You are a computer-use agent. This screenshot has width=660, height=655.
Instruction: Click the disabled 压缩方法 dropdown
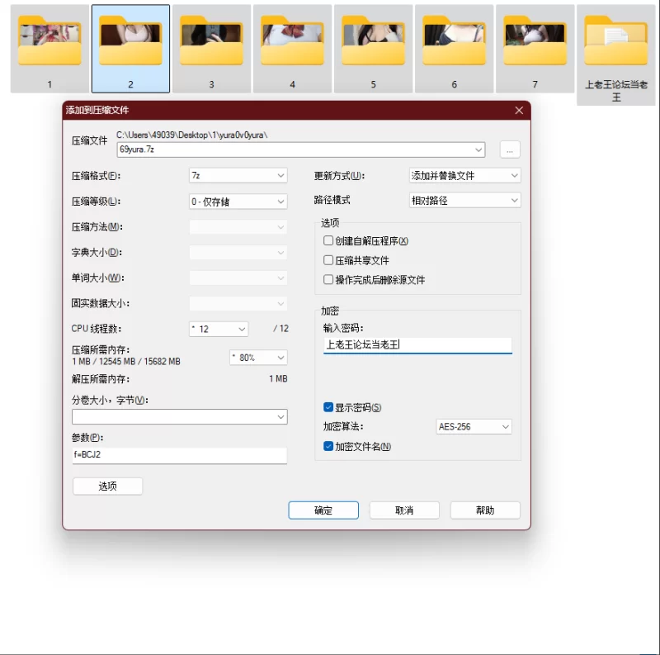pyautogui.click(x=238, y=227)
